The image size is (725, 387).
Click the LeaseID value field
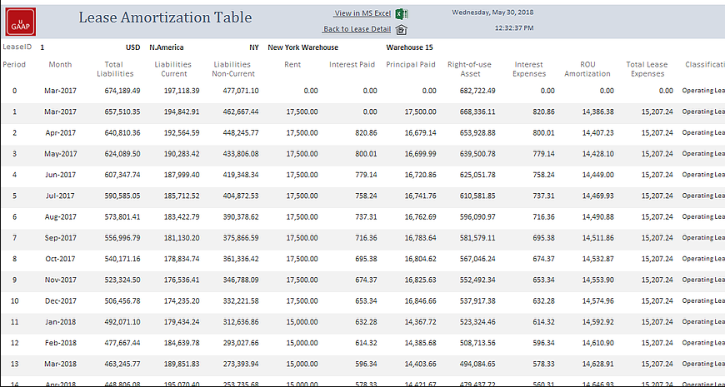click(x=42, y=47)
